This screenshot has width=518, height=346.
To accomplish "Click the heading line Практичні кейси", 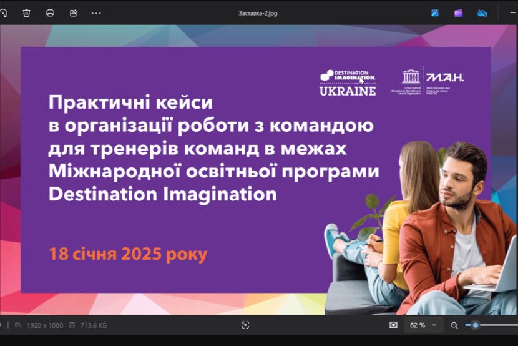I will click(x=131, y=102).
